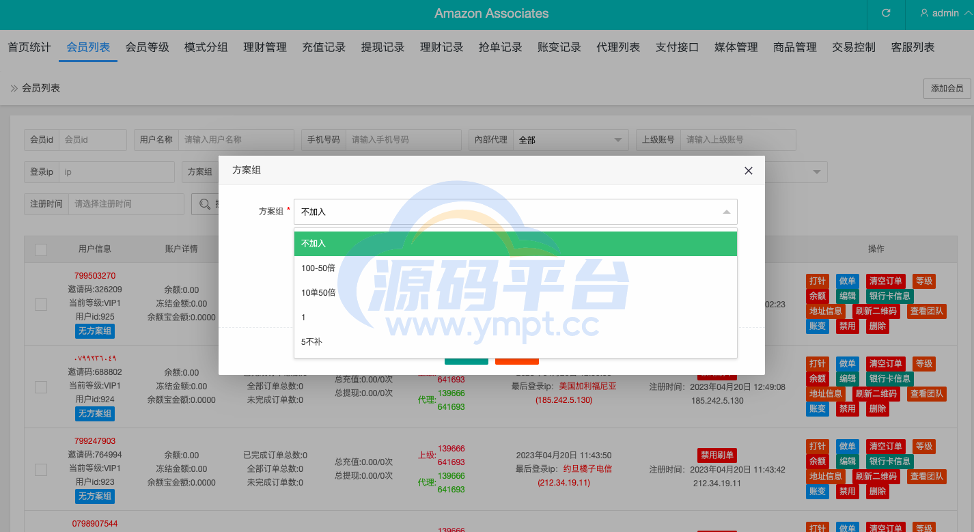
Task: Choose the 5不补 option
Action: (516, 342)
